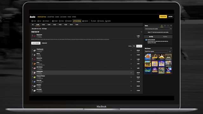Select the second Media view icon
The image size is (203, 114).
(x=165, y=26)
